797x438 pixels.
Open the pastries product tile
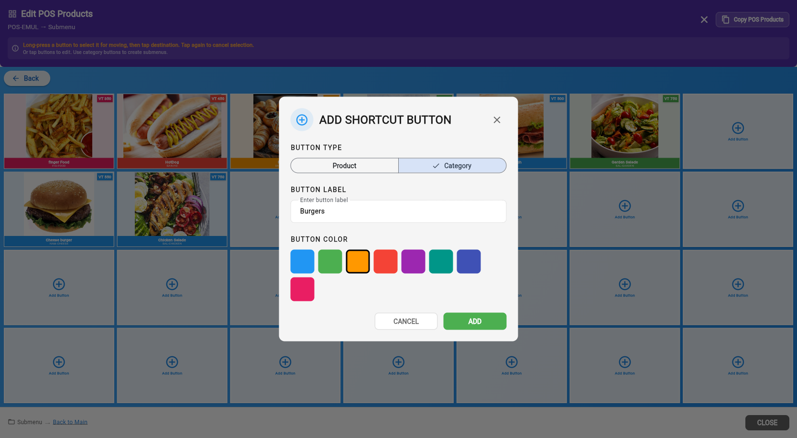click(254, 131)
